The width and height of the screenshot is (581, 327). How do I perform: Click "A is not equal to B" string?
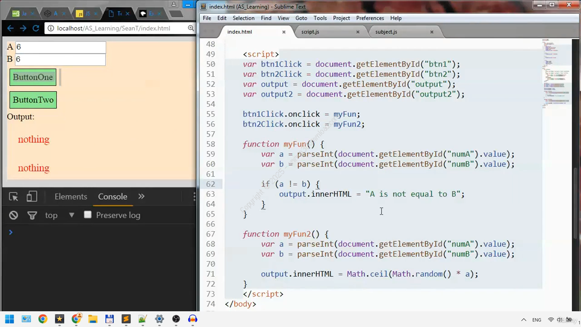(x=413, y=194)
